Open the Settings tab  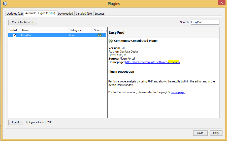pos(99,14)
